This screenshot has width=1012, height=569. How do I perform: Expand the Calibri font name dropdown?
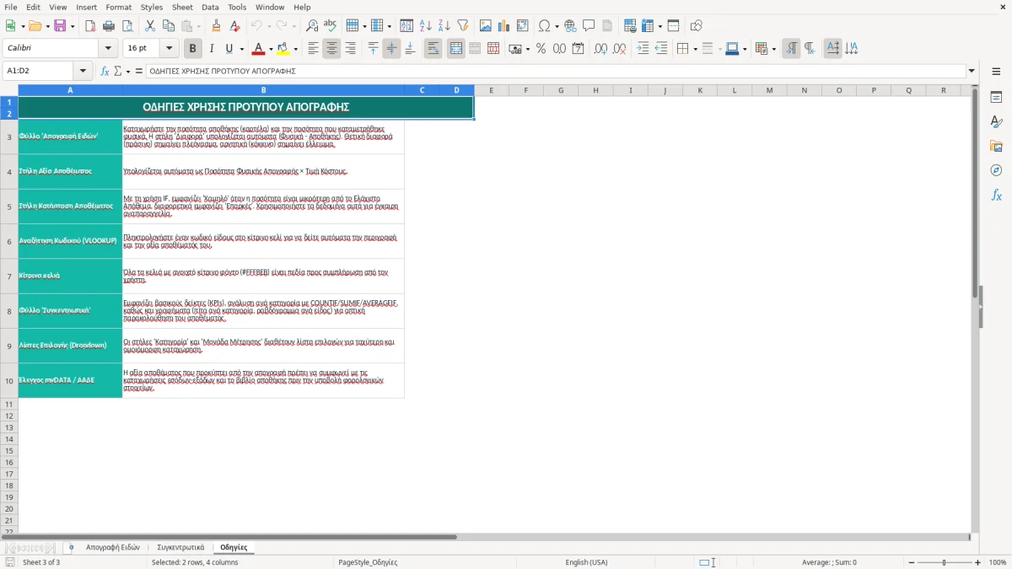point(108,49)
